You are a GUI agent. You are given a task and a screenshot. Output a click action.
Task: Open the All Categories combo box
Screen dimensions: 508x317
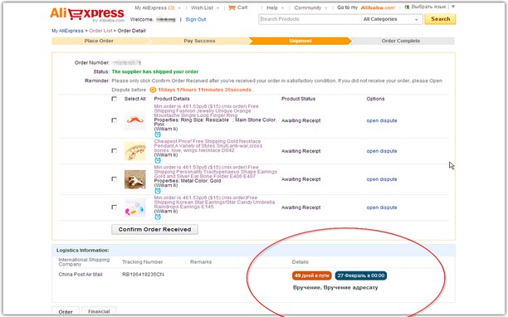click(391, 19)
